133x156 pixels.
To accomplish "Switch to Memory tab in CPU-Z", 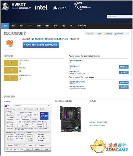I will pos(20,109).
